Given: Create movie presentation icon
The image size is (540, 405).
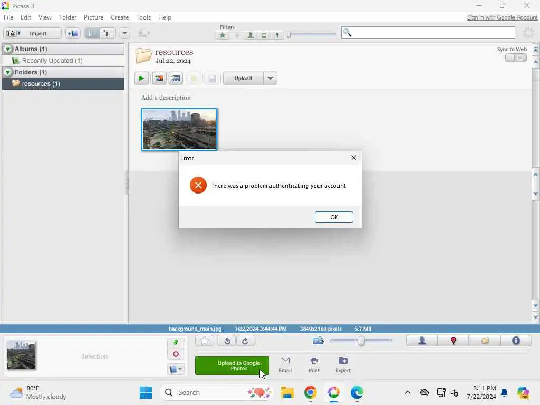Looking at the screenshot, I should coord(176,79).
